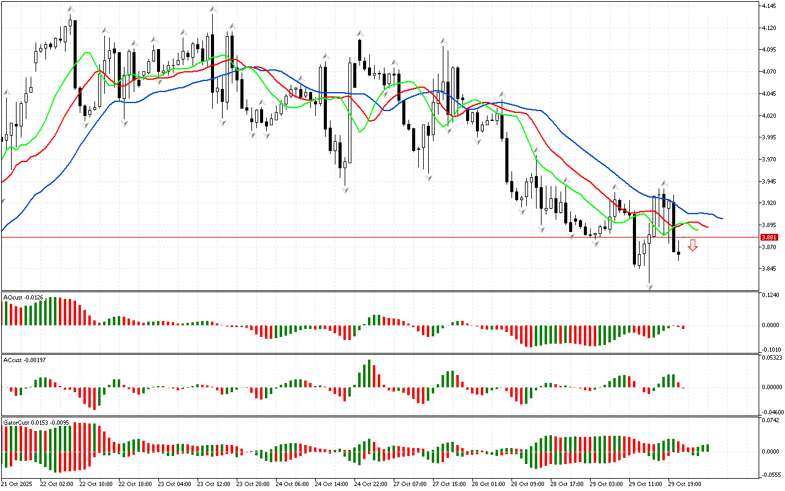Click the last black candle on the chart
Image resolution: width=785 pixels, height=491 pixels.
point(678,252)
